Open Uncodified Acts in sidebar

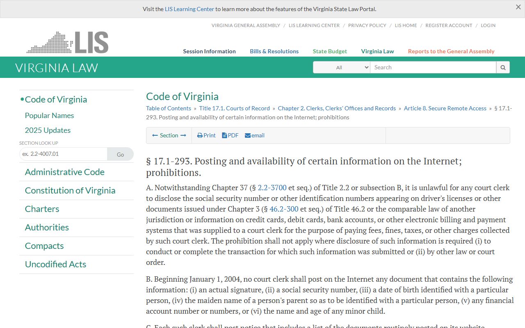coord(55,264)
